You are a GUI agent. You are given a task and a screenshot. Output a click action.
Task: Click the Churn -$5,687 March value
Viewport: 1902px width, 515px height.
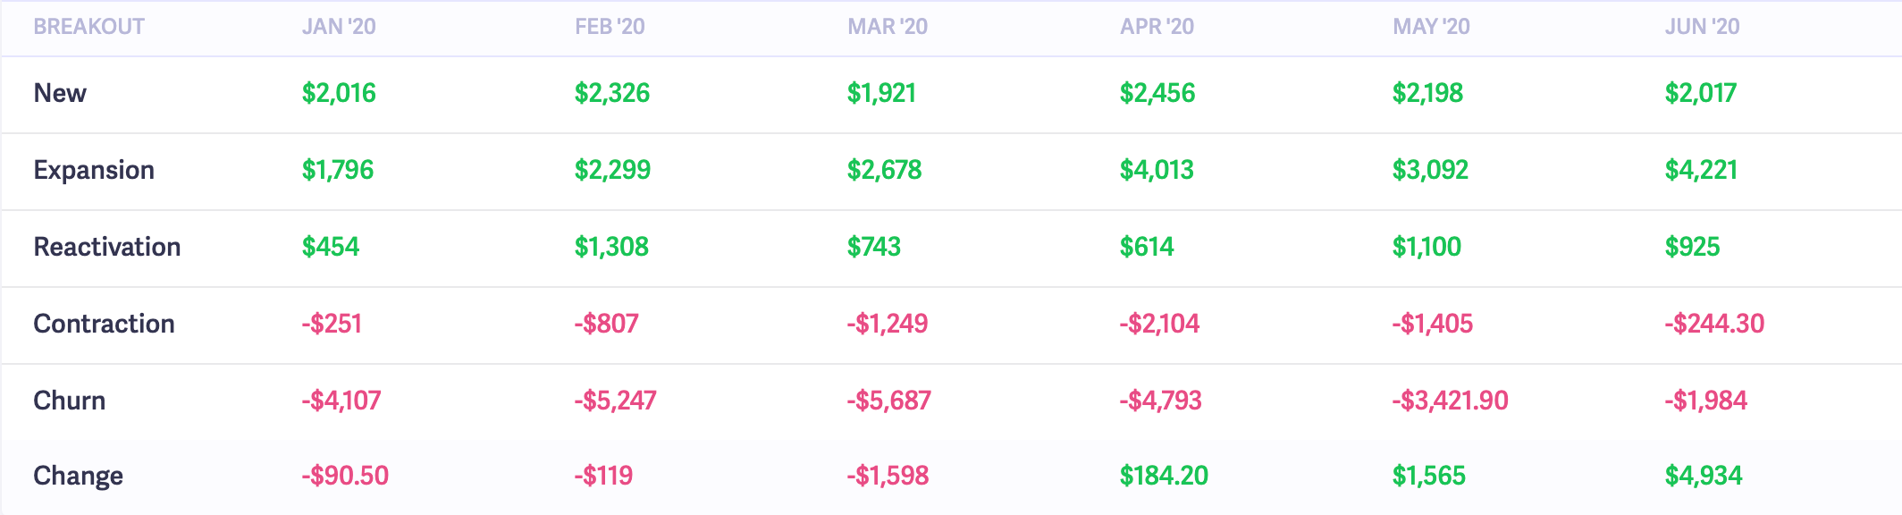[888, 401]
